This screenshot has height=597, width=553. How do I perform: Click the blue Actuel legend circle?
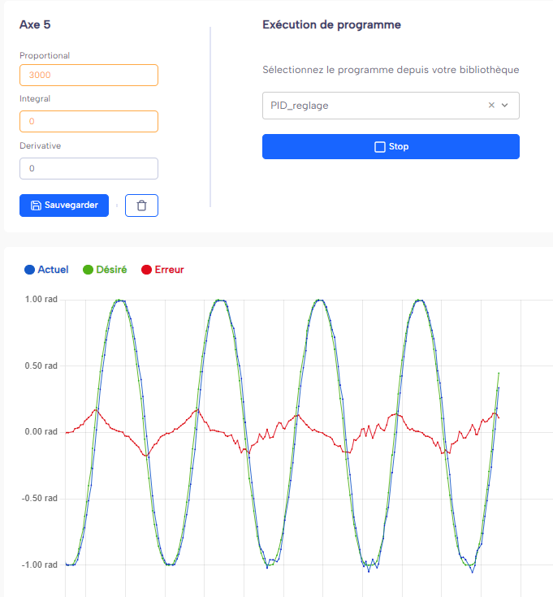pos(30,270)
